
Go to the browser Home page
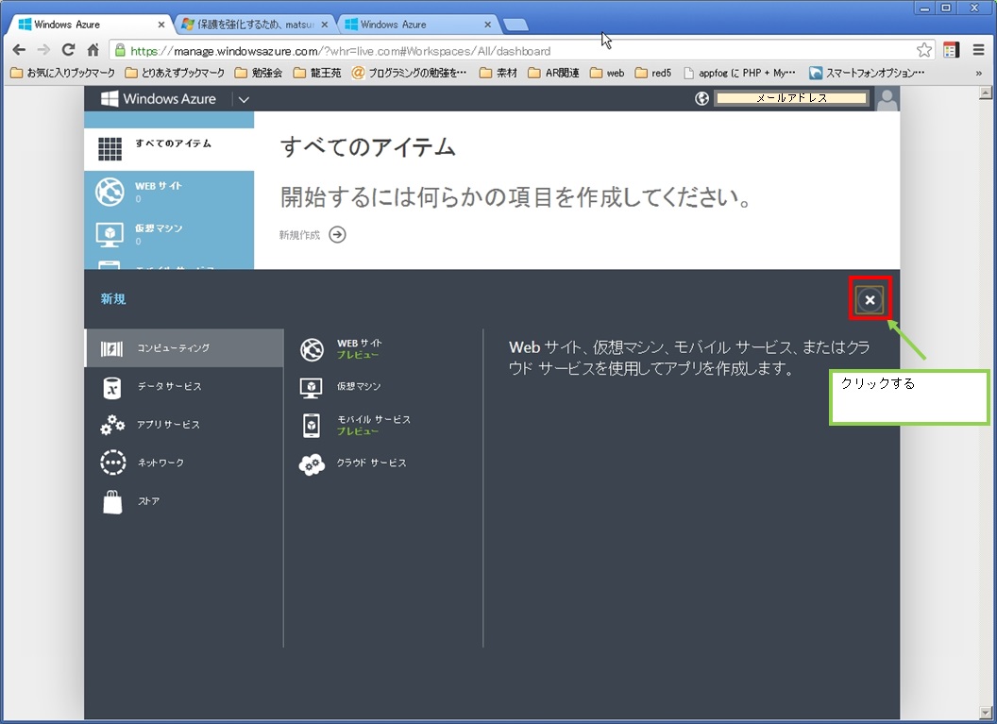click(x=93, y=50)
